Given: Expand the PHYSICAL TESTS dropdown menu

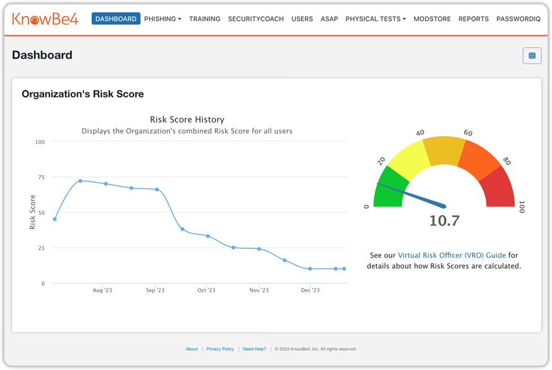Looking at the screenshot, I should [376, 19].
